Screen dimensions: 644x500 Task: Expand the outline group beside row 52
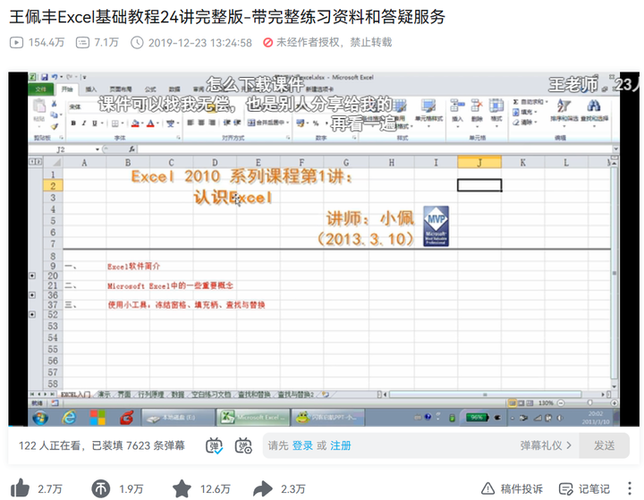point(32,314)
